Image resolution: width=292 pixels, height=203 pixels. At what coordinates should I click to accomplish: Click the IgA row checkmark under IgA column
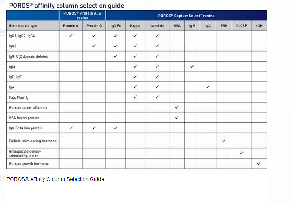(x=208, y=87)
